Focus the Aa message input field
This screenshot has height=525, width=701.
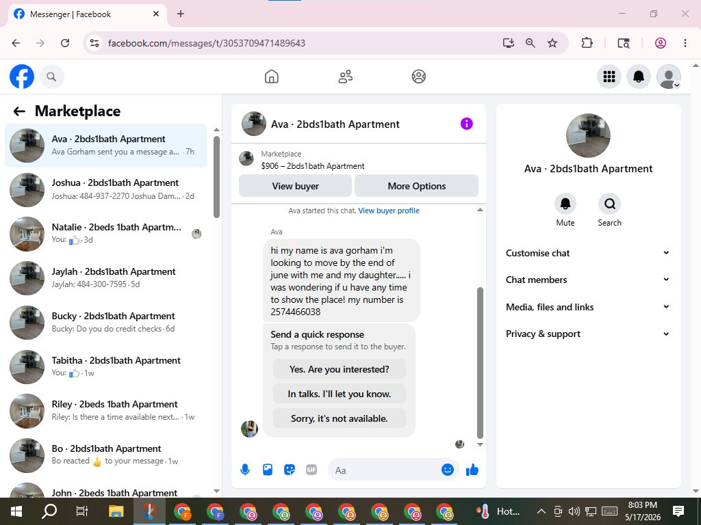pos(386,470)
